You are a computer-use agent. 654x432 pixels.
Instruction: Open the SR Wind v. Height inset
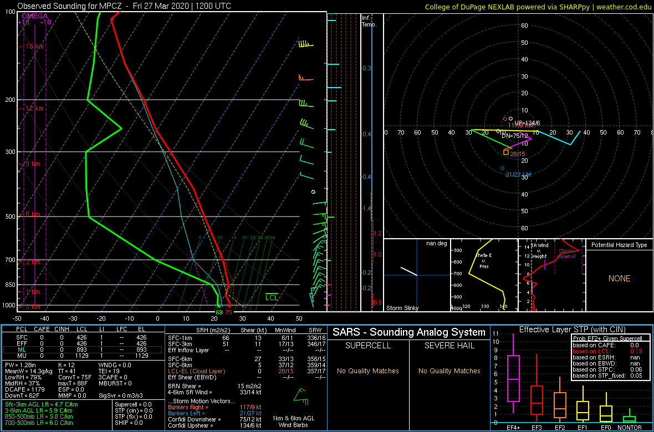552,275
